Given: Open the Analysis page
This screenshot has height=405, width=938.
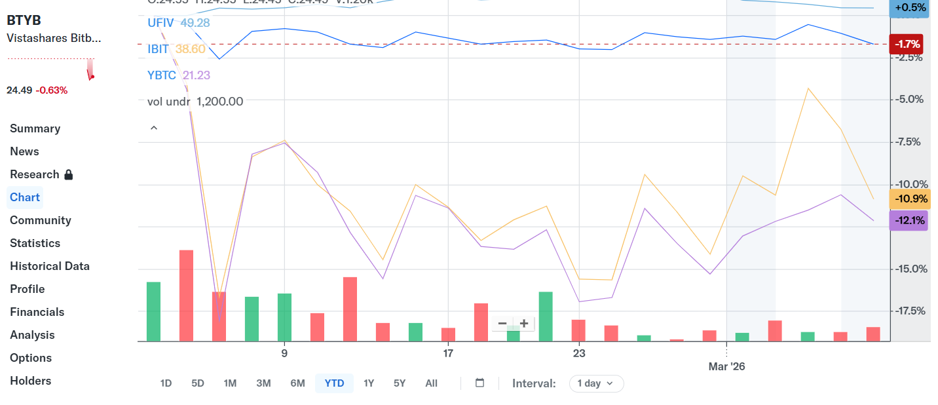Looking at the screenshot, I should (x=32, y=335).
